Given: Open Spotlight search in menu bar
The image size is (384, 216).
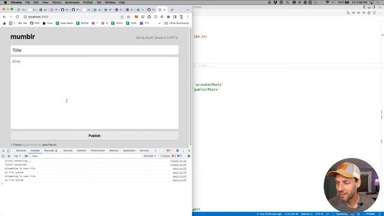Looking at the screenshot, I should [x=287, y=2].
